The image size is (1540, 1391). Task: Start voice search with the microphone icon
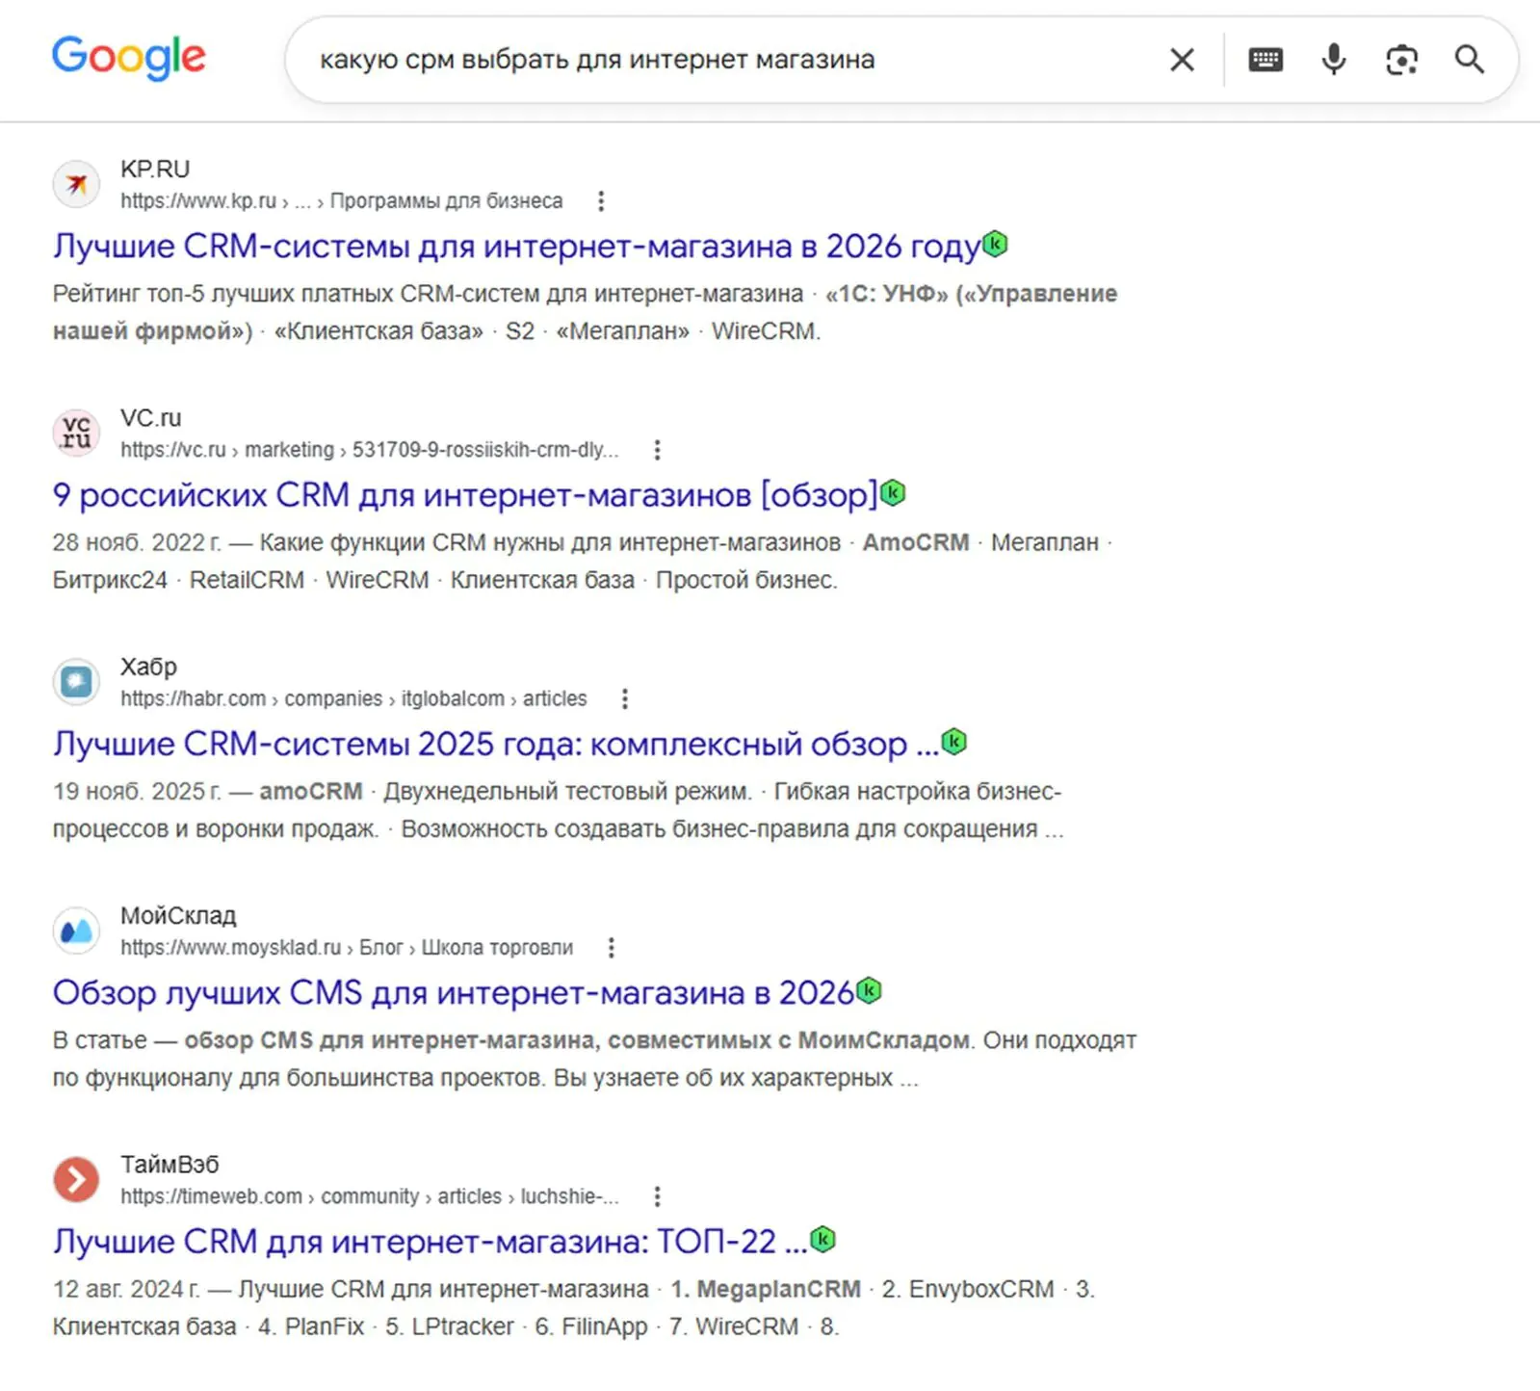[1334, 60]
